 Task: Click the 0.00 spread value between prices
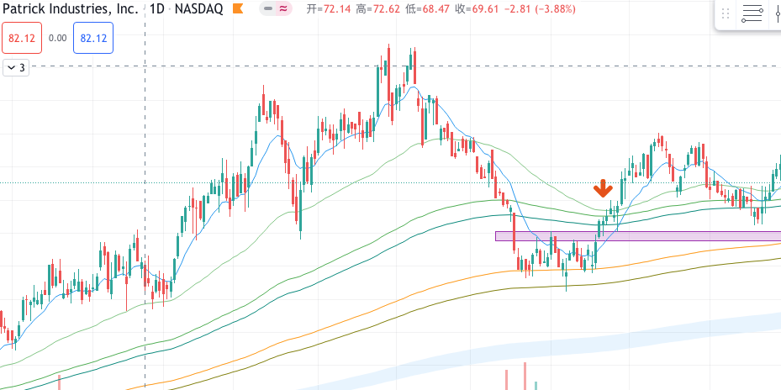(x=58, y=39)
